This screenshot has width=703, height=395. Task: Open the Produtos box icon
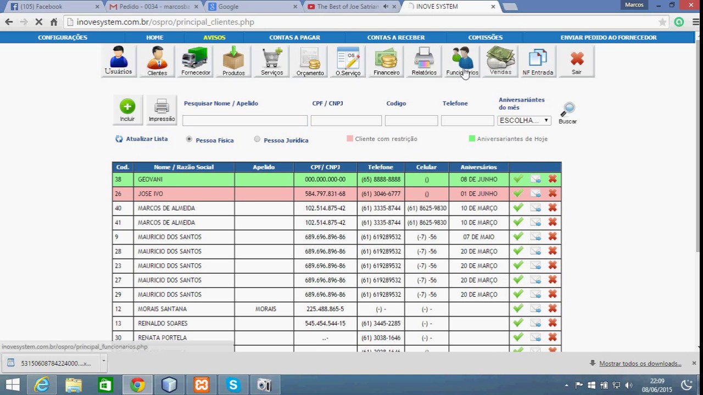[x=233, y=61]
